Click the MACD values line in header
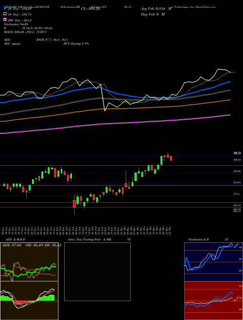Viewport: 243px width, 320px height. click(25, 32)
